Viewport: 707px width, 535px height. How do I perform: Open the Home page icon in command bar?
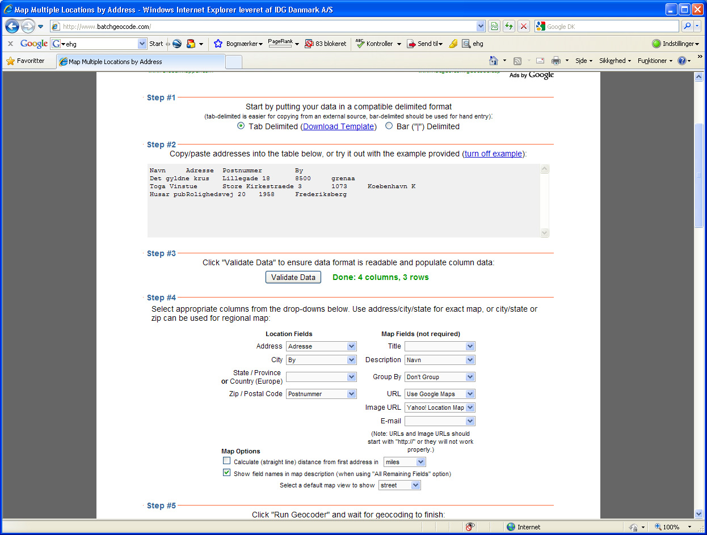494,61
